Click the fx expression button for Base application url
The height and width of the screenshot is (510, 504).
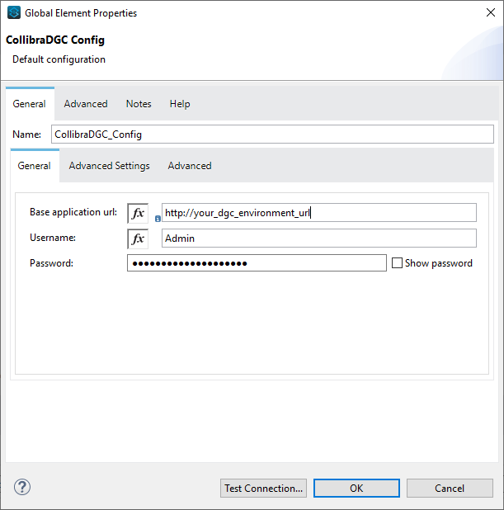coord(138,213)
